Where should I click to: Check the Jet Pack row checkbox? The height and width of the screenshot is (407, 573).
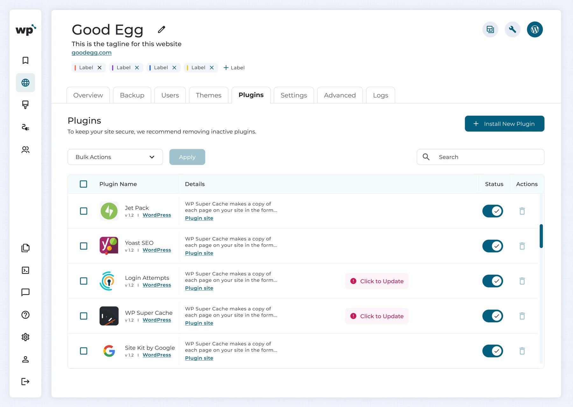pos(83,211)
